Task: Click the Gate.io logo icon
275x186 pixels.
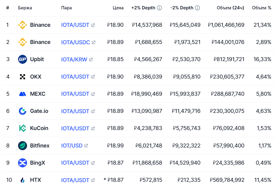Action: (23, 111)
